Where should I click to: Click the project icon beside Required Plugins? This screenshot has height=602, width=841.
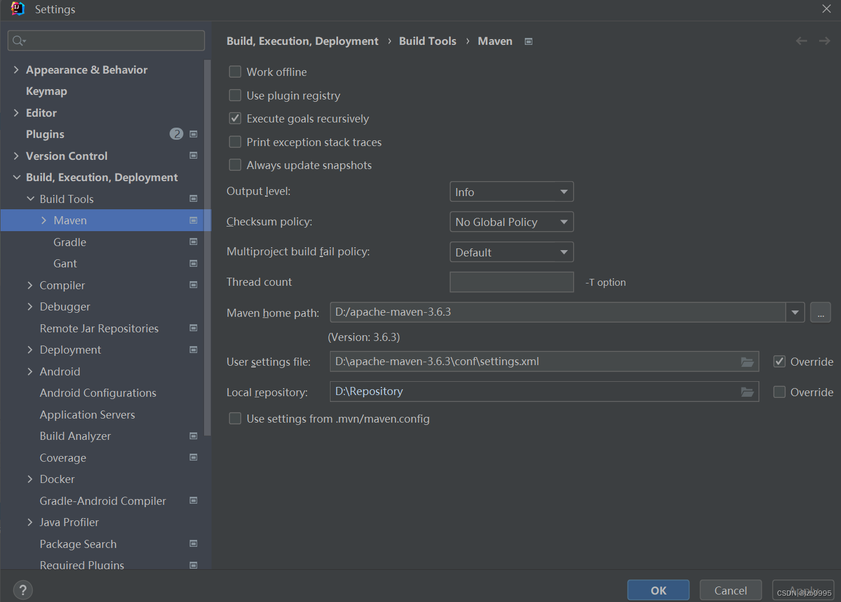pos(194,565)
